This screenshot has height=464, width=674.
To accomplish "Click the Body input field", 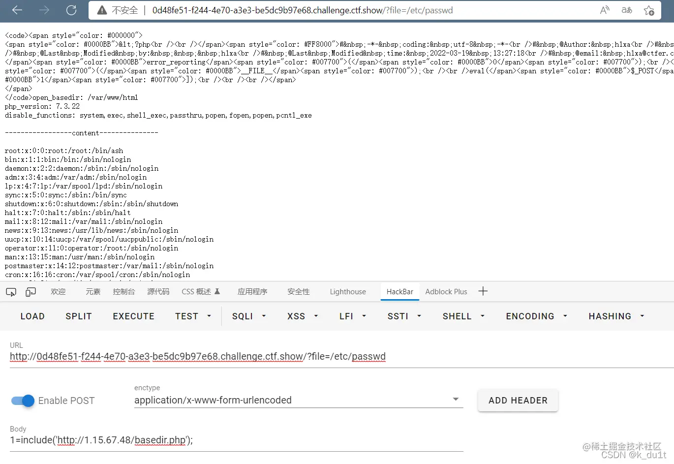I will tap(237, 440).
